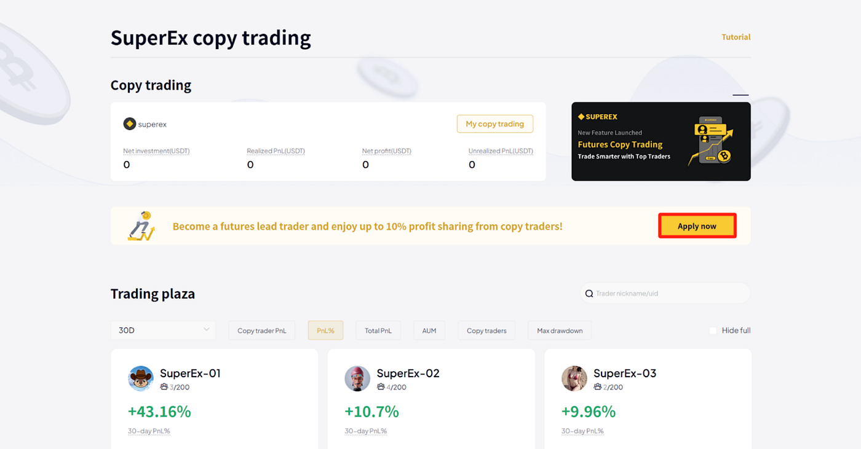The width and height of the screenshot is (861, 449).
Task: Filter traders by AUM
Action: [429, 330]
